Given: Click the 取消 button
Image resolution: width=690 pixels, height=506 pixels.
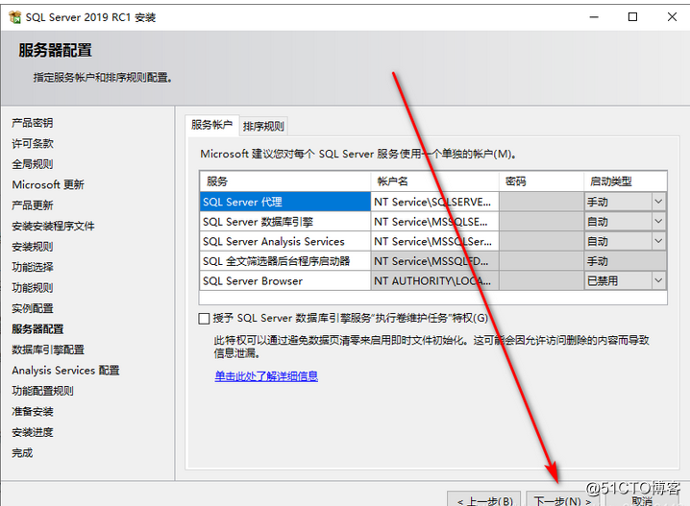Looking at the screenshot, I should [642, 500].
